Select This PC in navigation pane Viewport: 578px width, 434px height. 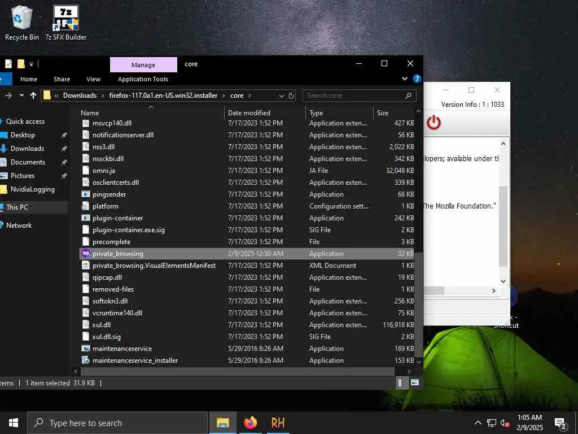pyautogui.click(x=17, y=207)
